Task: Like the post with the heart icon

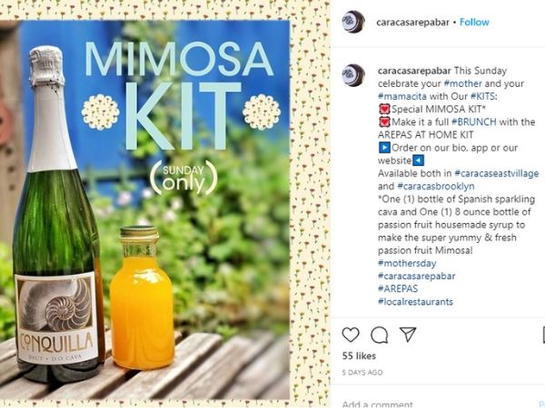Action: click(x=351, y=335)
